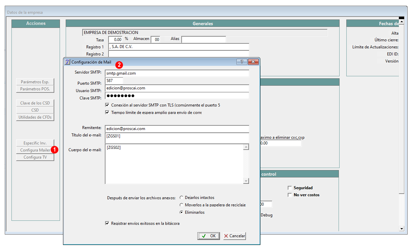Click inside the Cuerpo del e-mail text area
The image size is (412, 248).
click(x=174, y=164)
